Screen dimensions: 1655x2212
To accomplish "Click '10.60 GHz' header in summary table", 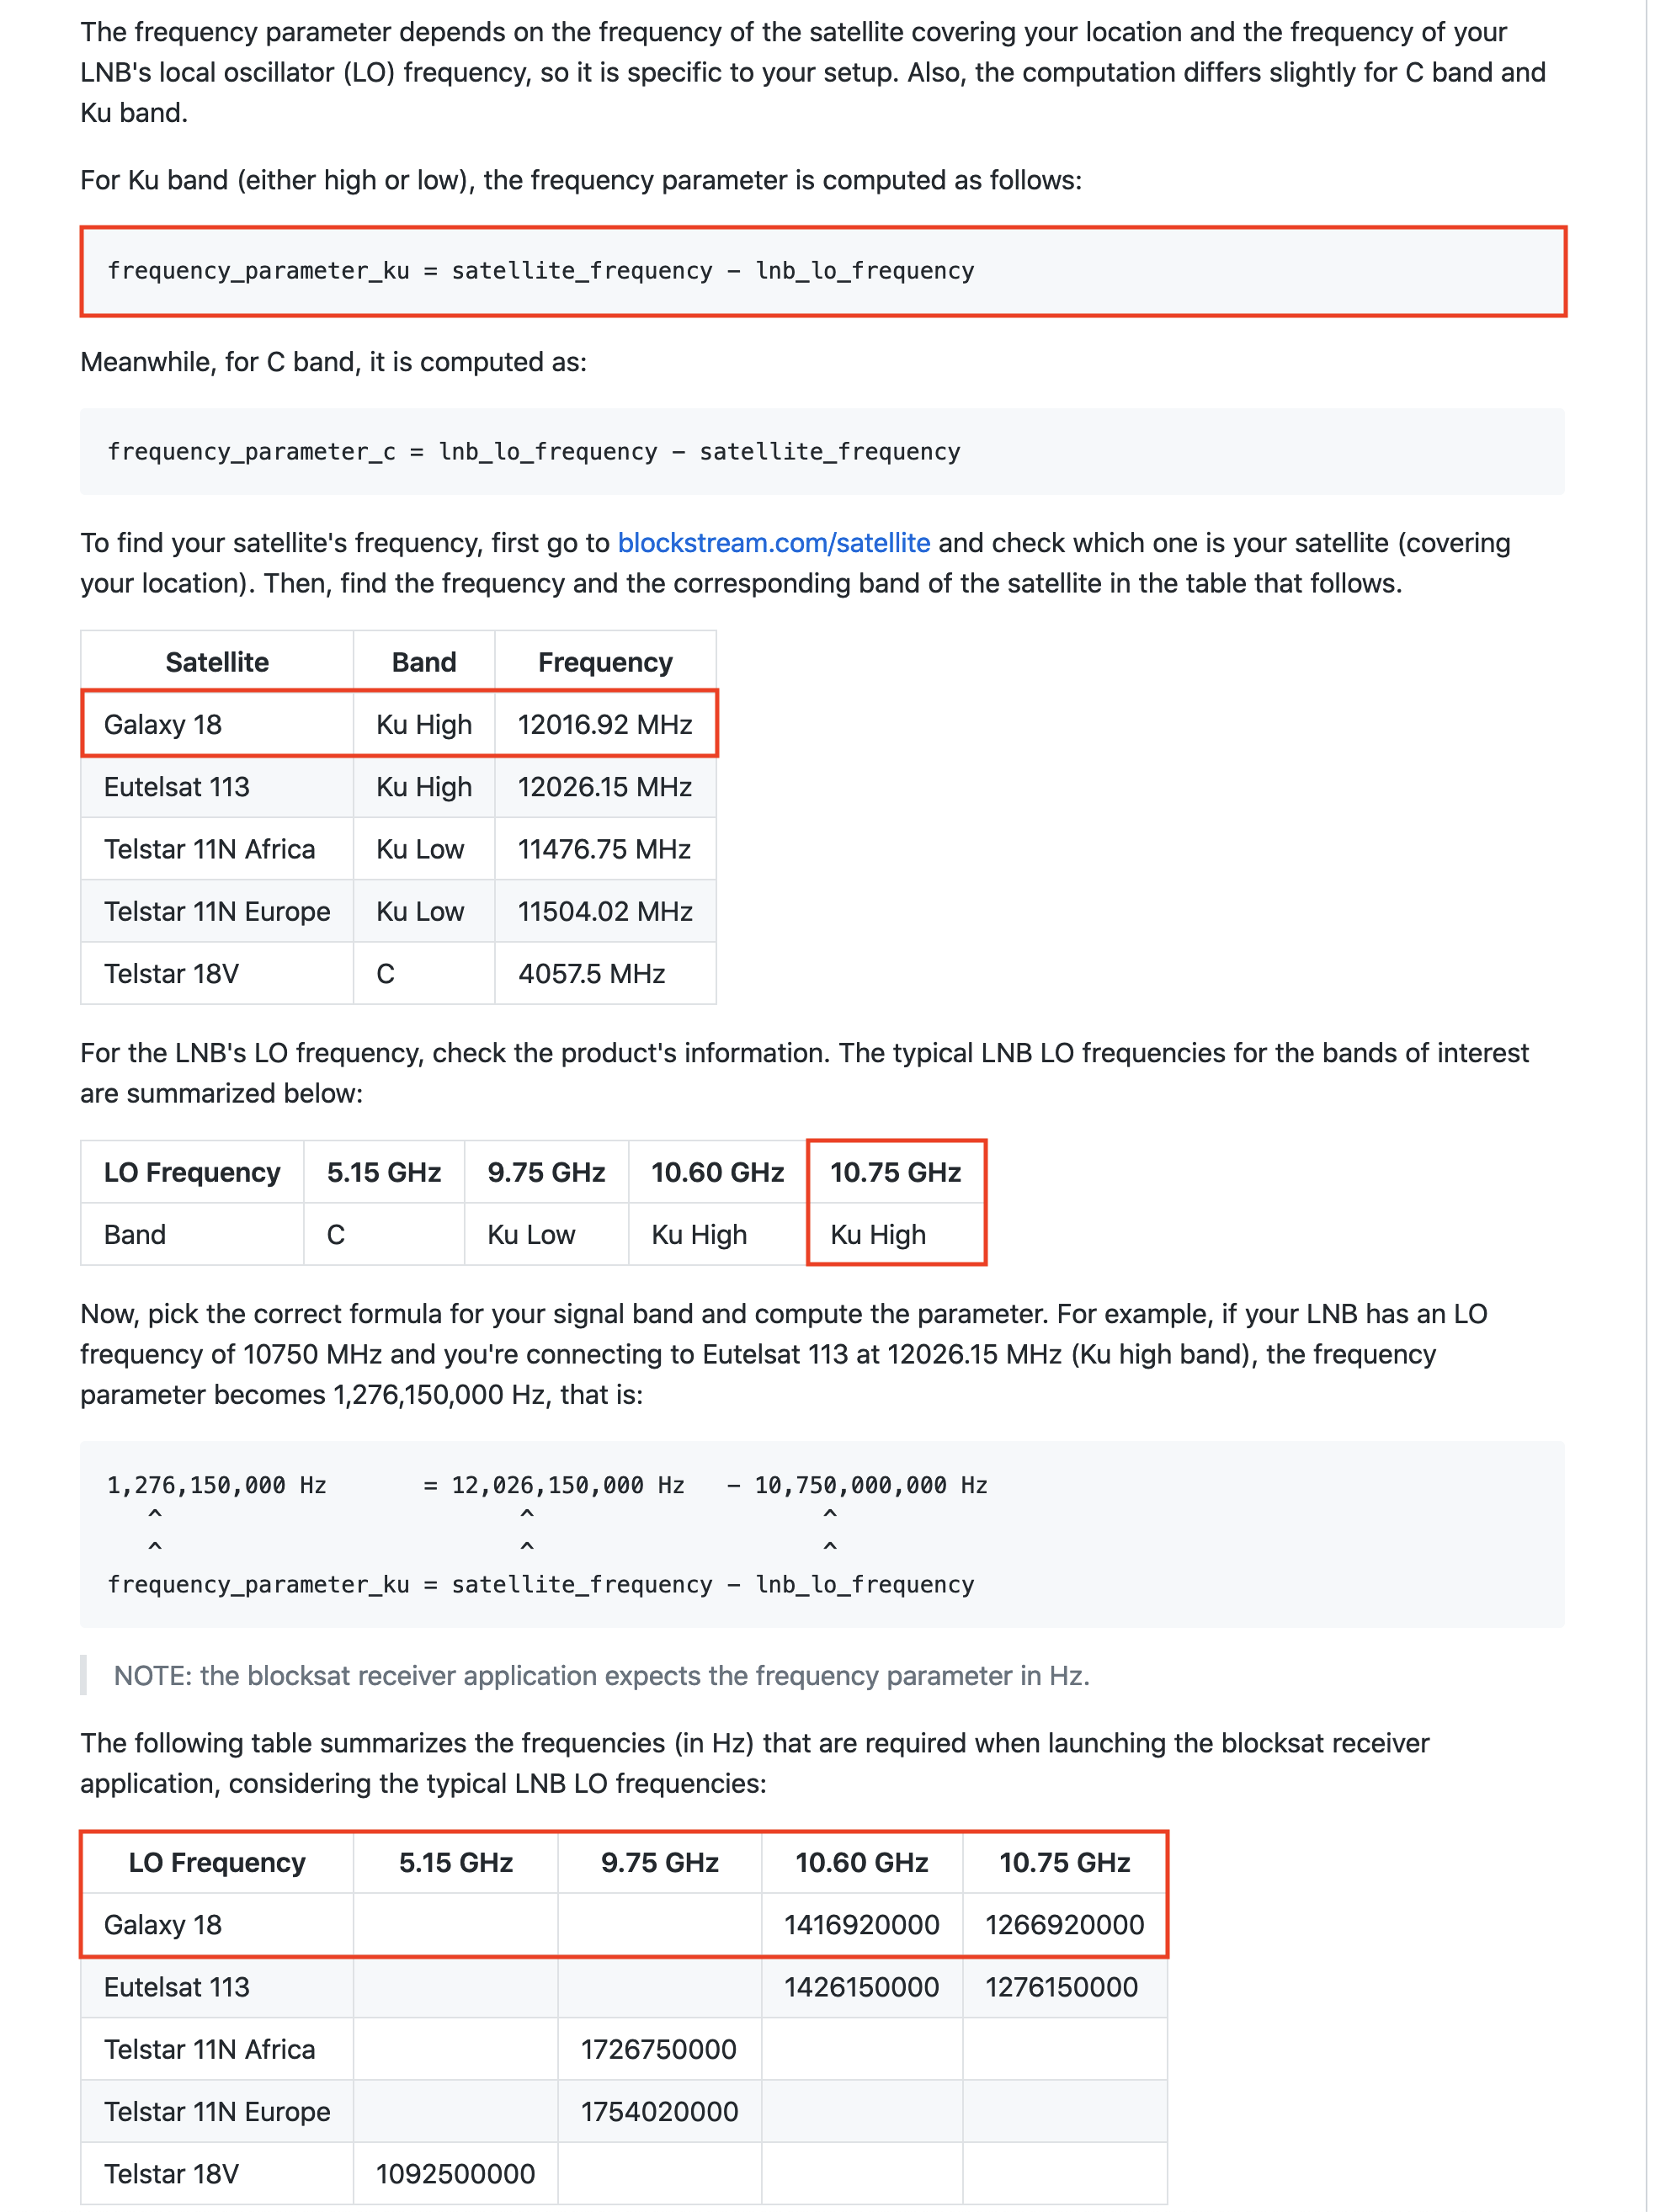I will point(861,1862).
